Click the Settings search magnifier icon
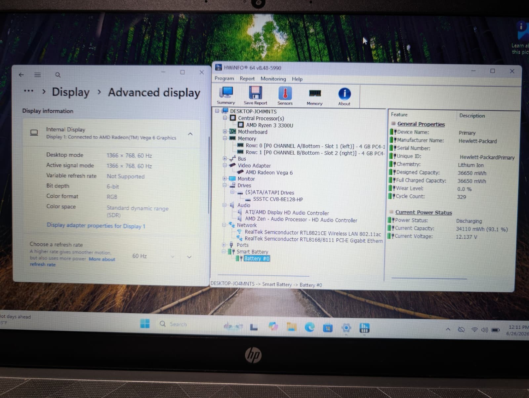This screenshot has width=529, height=398. (58, 75)
